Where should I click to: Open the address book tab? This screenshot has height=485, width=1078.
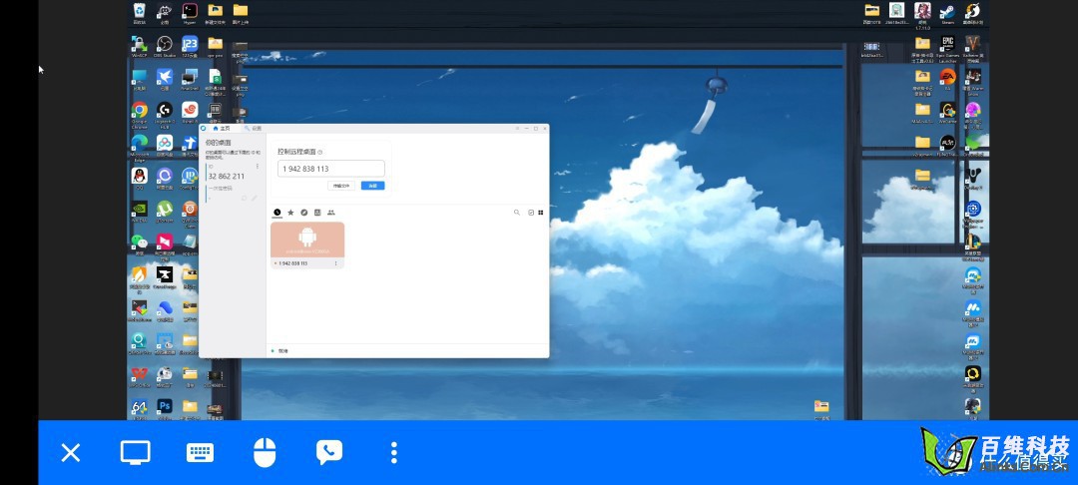click(317, 213)
